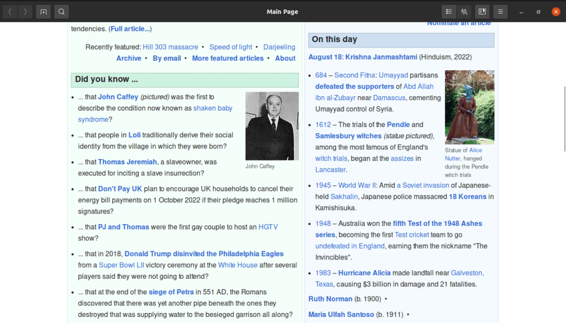Open the hamburger main menu

click(x=500, y=12)
